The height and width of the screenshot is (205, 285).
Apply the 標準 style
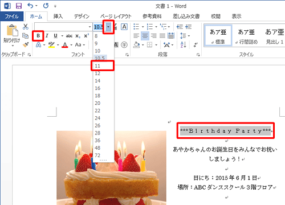(218, 36)
